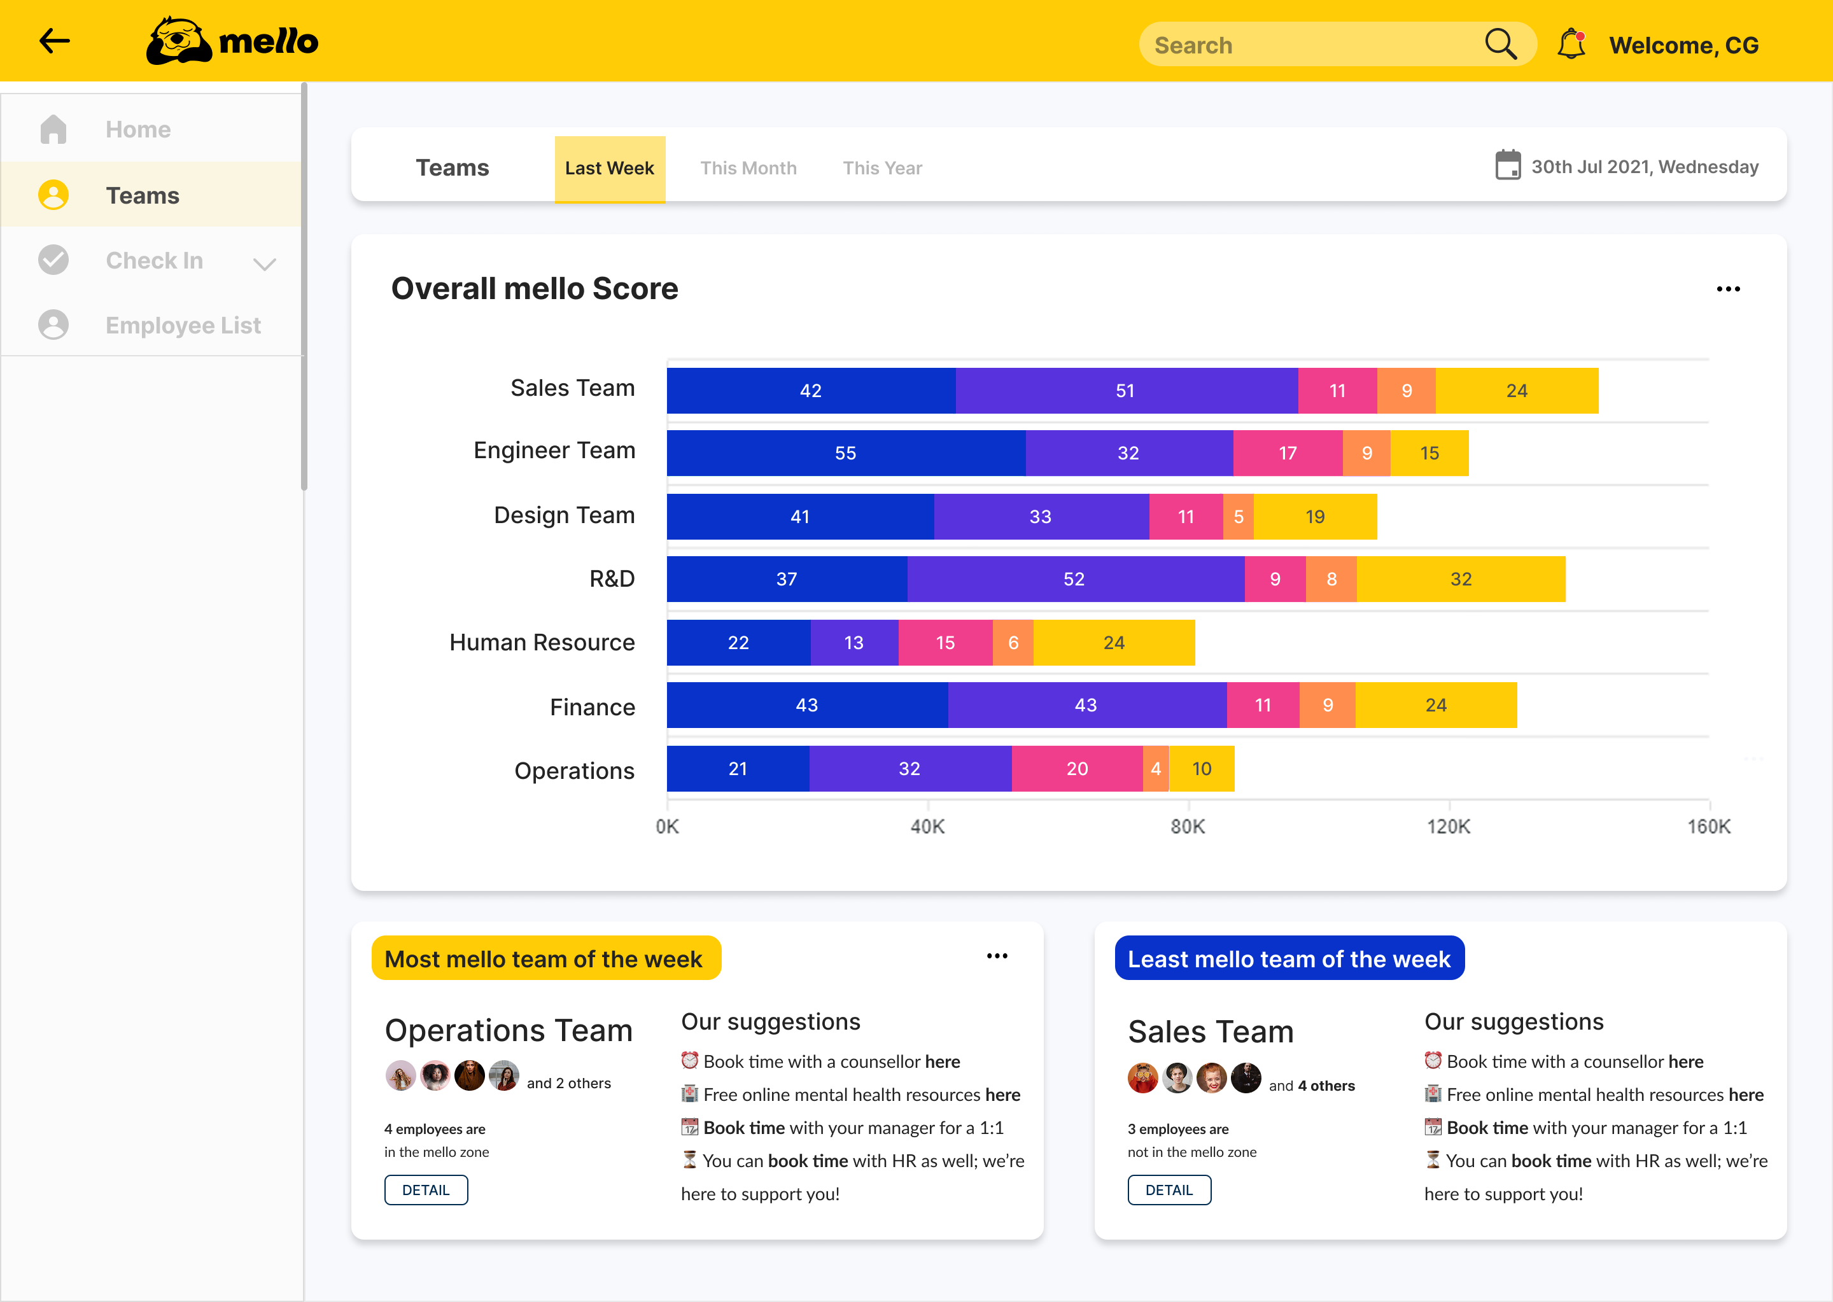
Task: Click Human Resource orange segment 6
Action: point(1013,642)
